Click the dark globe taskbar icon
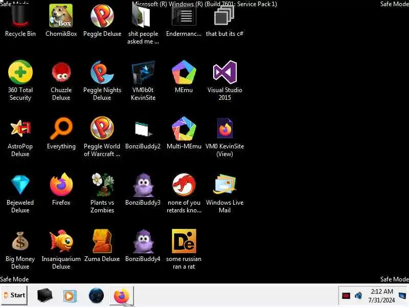Screen dimensions: 409x307 [96, 296]
